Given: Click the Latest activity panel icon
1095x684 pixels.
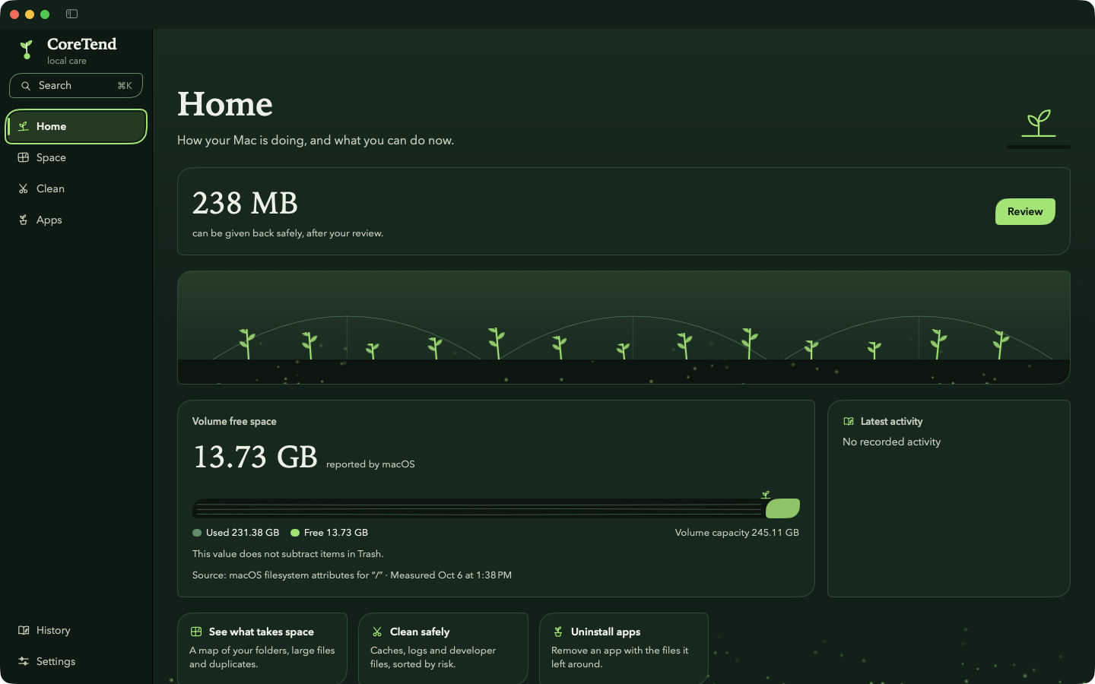Looking at the screenshot, I should click(x=849, y=421).
